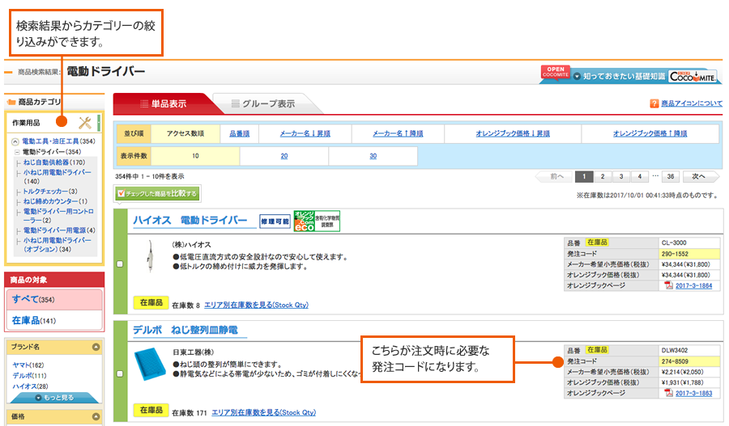Go to results page 2

[x=603, y=176]
